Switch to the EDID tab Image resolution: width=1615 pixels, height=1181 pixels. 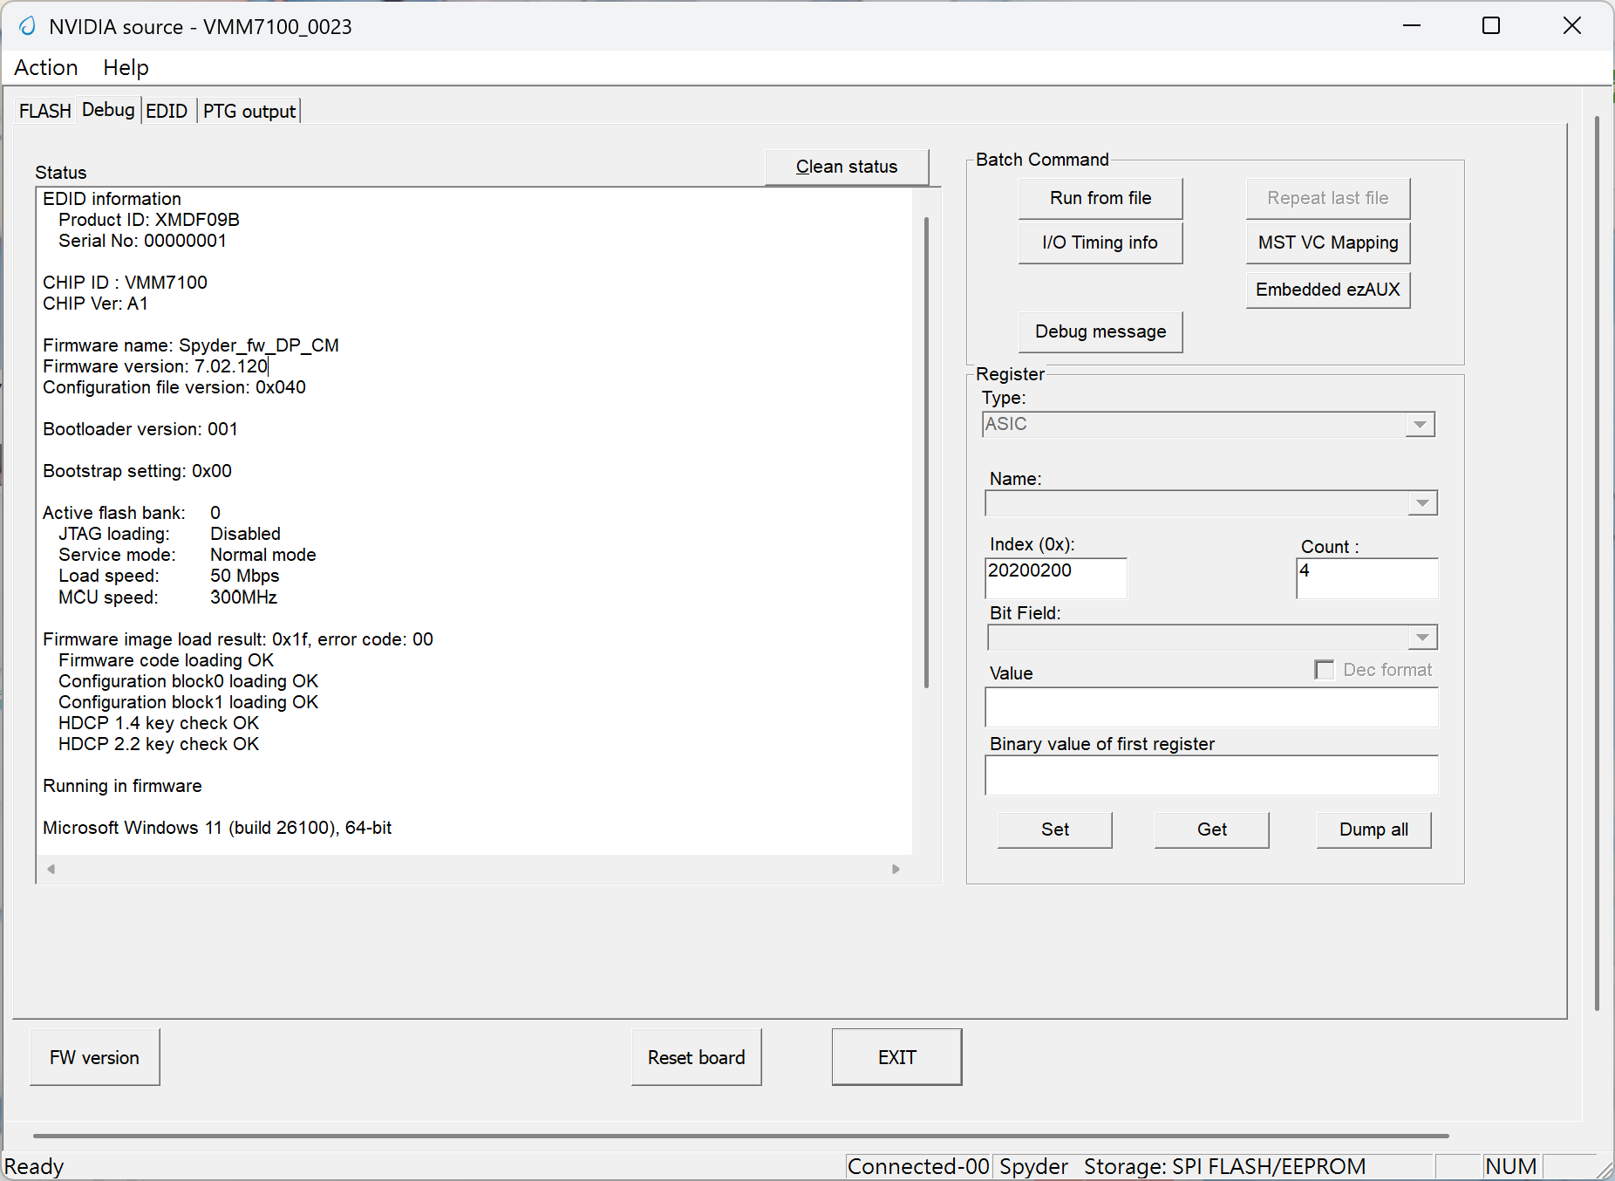(167, 111)
